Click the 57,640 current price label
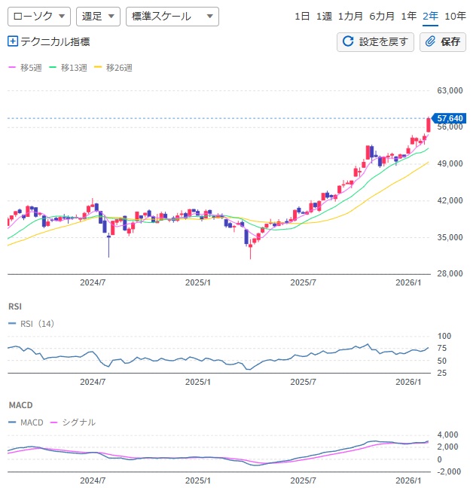Image resolution: width=473 pixels, height=488 pixels. point(450,118)
